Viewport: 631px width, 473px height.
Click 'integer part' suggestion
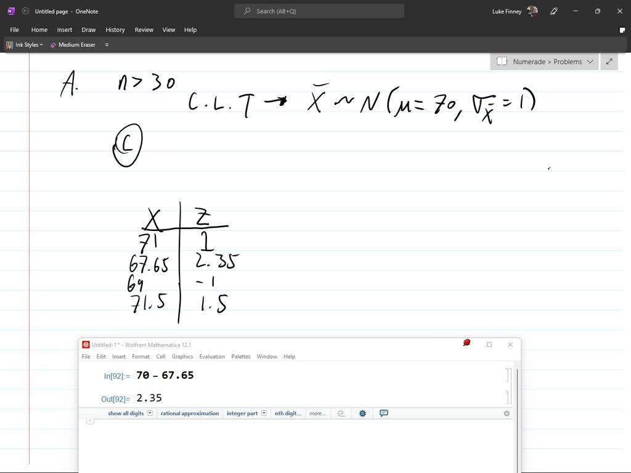click(242, 413)
